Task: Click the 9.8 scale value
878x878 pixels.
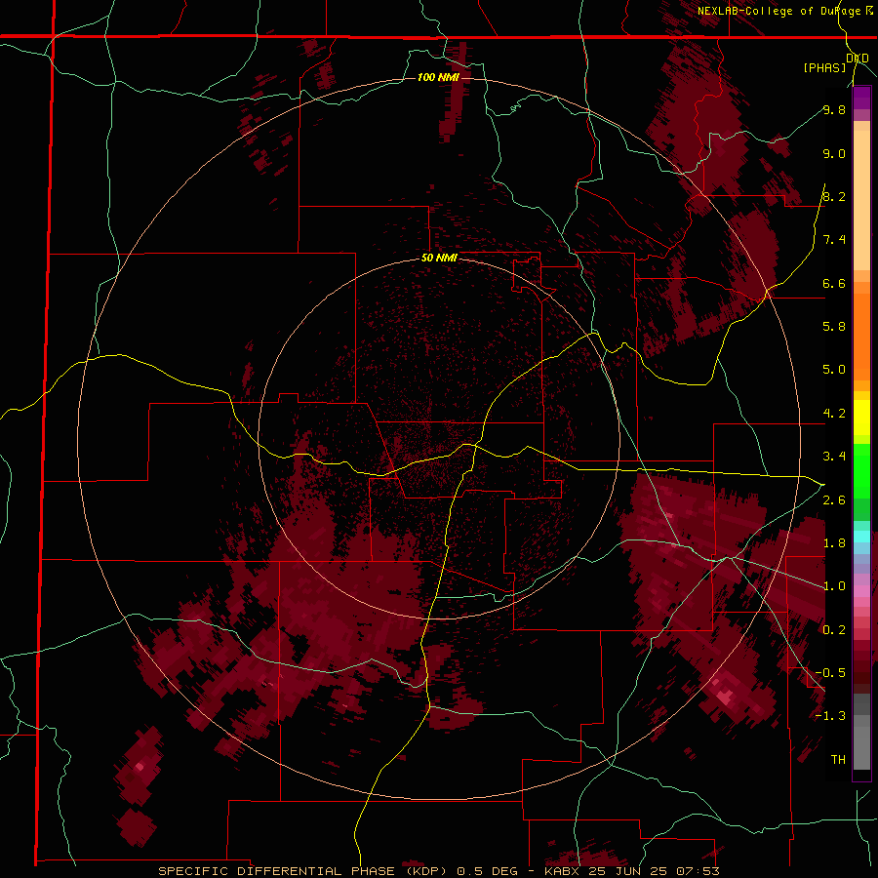Action: (834, 109)
